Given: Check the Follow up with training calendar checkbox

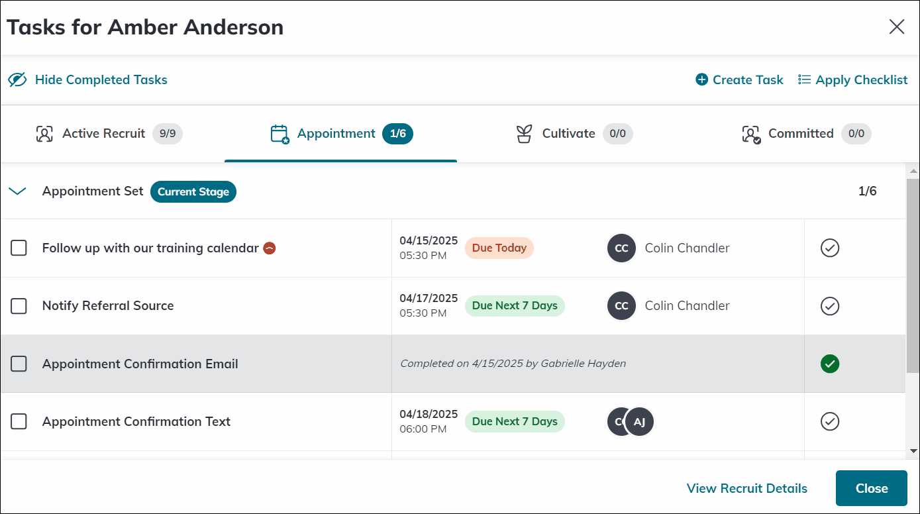Looking at the screenshot, I should pyautogui.click(x=19, y=248).
